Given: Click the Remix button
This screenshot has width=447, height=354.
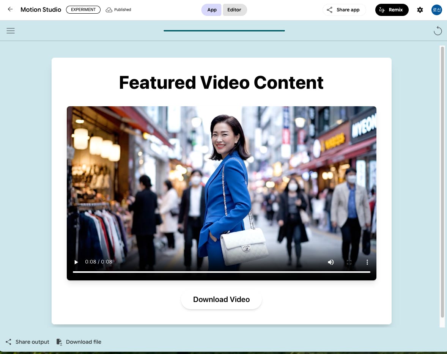Looking at the screenshot, I should (392, 10).
